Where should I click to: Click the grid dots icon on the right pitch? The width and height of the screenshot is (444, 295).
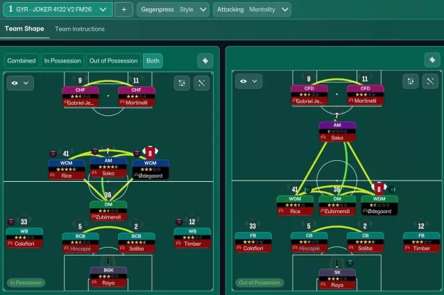coord(411,81)
